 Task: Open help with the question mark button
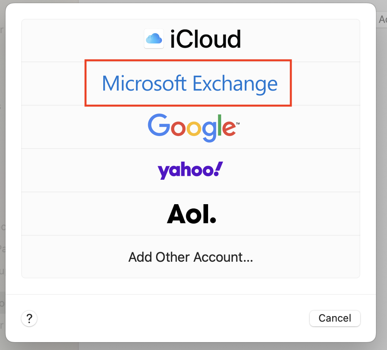[29, 318]
